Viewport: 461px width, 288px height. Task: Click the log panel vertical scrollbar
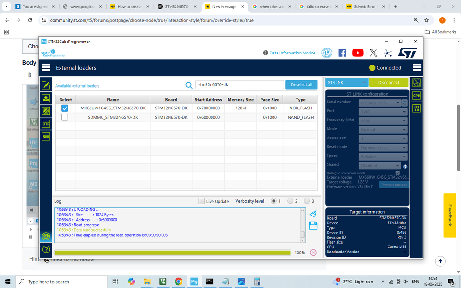tap(303, 225)
